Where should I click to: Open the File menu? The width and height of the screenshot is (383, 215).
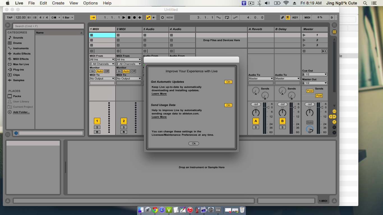(x=31, y=3)
